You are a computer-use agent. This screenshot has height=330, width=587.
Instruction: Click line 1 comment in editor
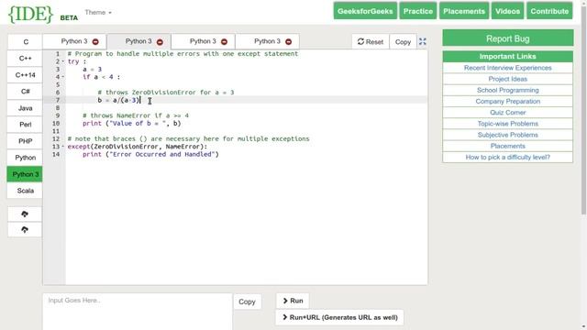(x=183, y=54)
